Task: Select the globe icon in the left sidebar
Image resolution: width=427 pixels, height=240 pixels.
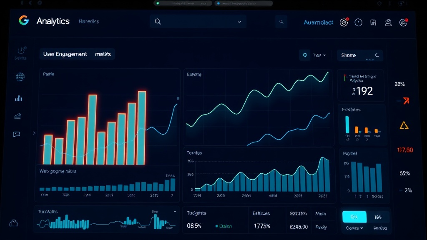Action: (x=19, y=77)
